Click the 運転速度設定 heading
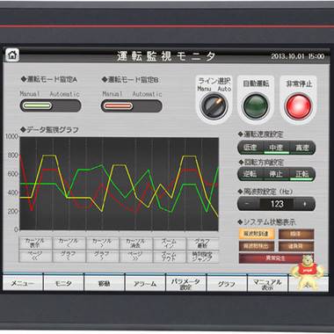 [260, 134]
